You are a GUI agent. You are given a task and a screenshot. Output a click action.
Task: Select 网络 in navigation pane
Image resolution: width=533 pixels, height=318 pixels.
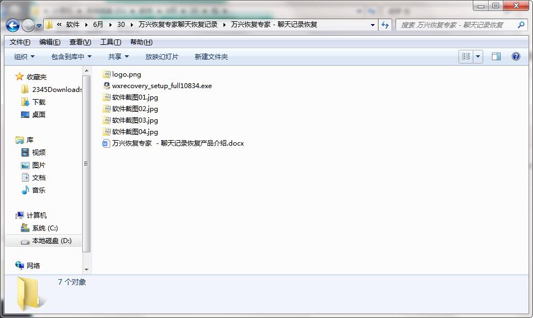(x=33, y=265)
